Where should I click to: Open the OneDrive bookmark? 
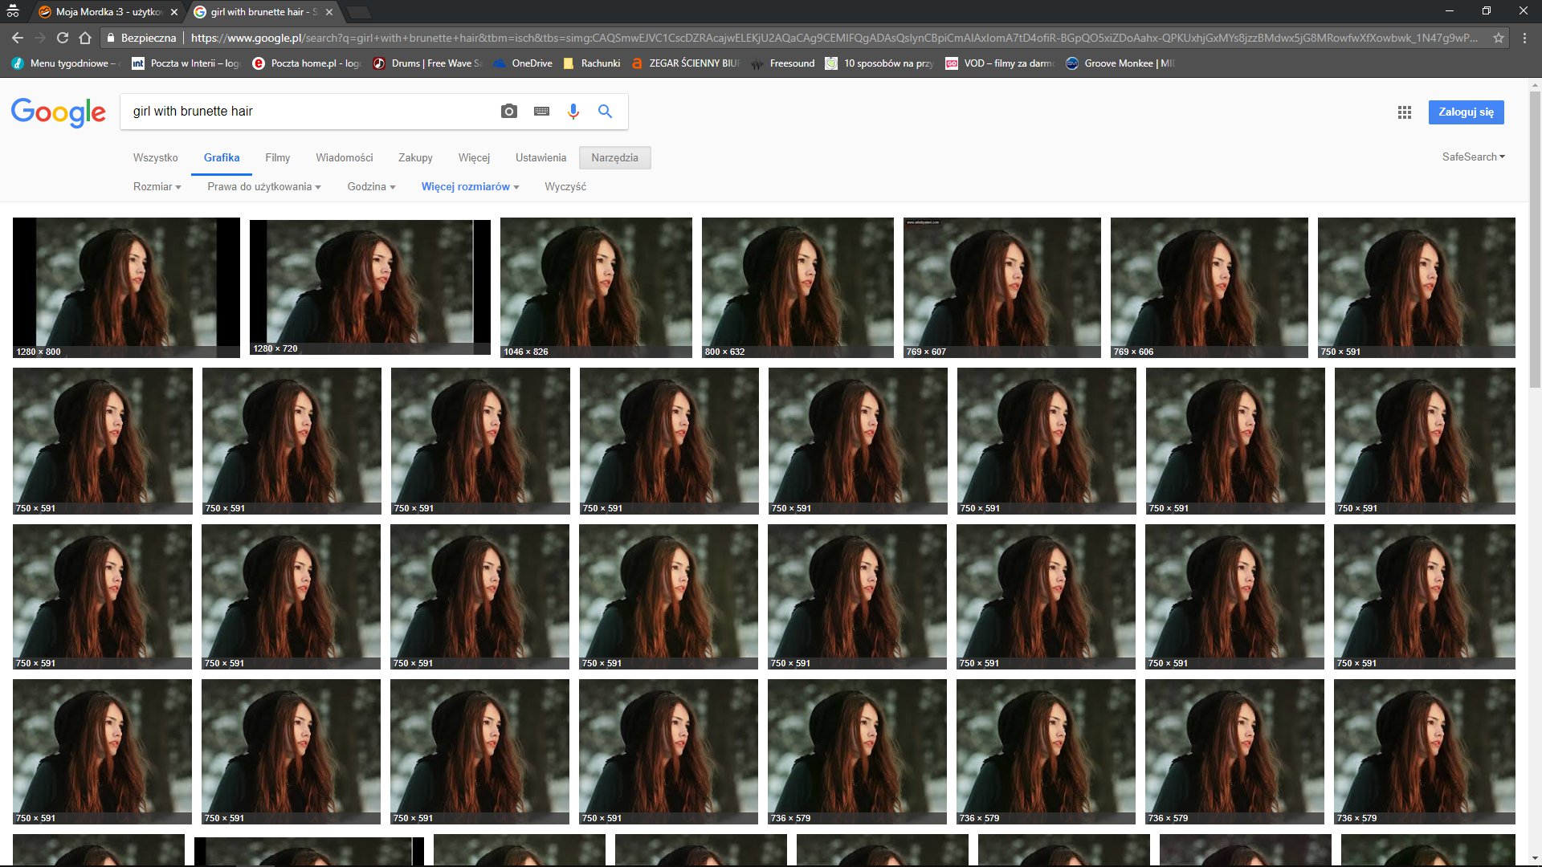tap(522, 63)
